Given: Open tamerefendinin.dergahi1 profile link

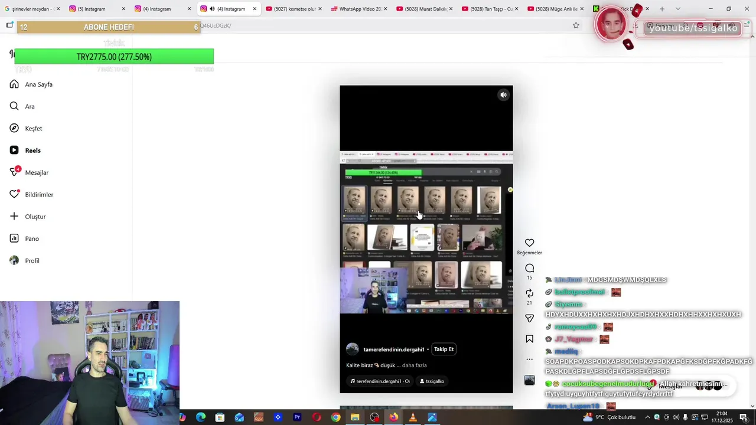Looking at the screenshot, I should 394,349.
